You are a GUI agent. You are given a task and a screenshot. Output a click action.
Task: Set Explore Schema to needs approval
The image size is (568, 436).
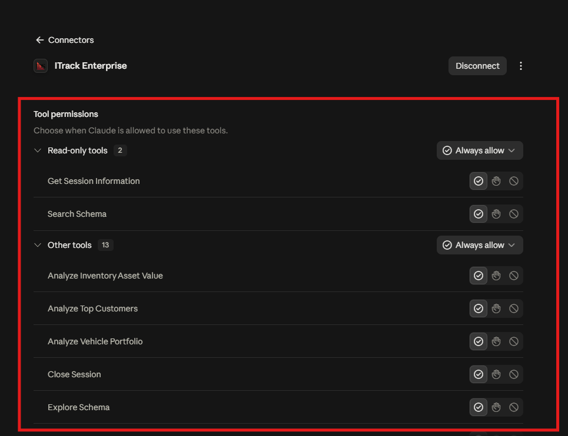tap(496, 407)
